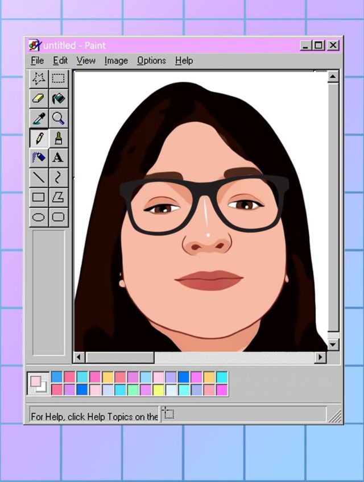Open the Image menu
This screenshot has width=364, height=482.
tap(115, 60)
